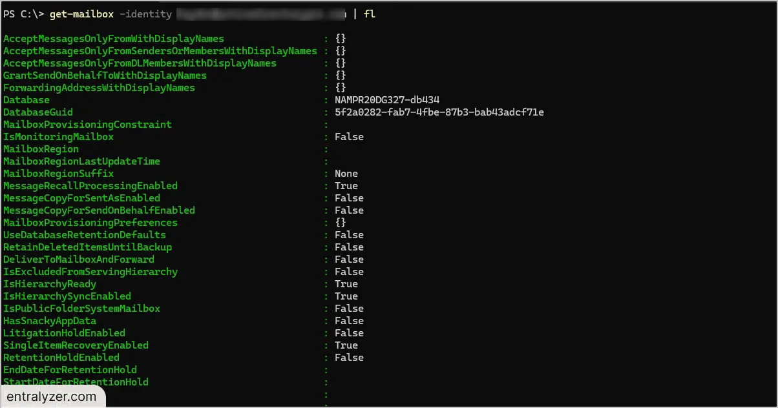Click the False value of IsExcludedFromServingHierarchy
Image resolution: width=778 pixels, height=408 pixels.
point(349,272)
